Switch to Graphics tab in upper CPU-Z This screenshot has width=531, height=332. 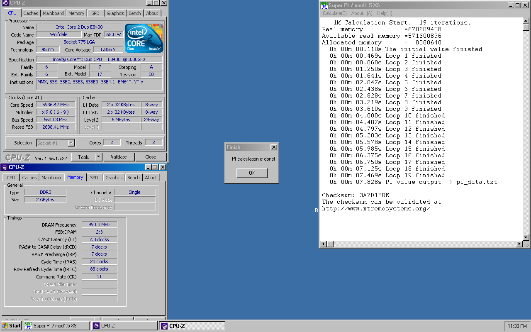[x=115, y=13]
